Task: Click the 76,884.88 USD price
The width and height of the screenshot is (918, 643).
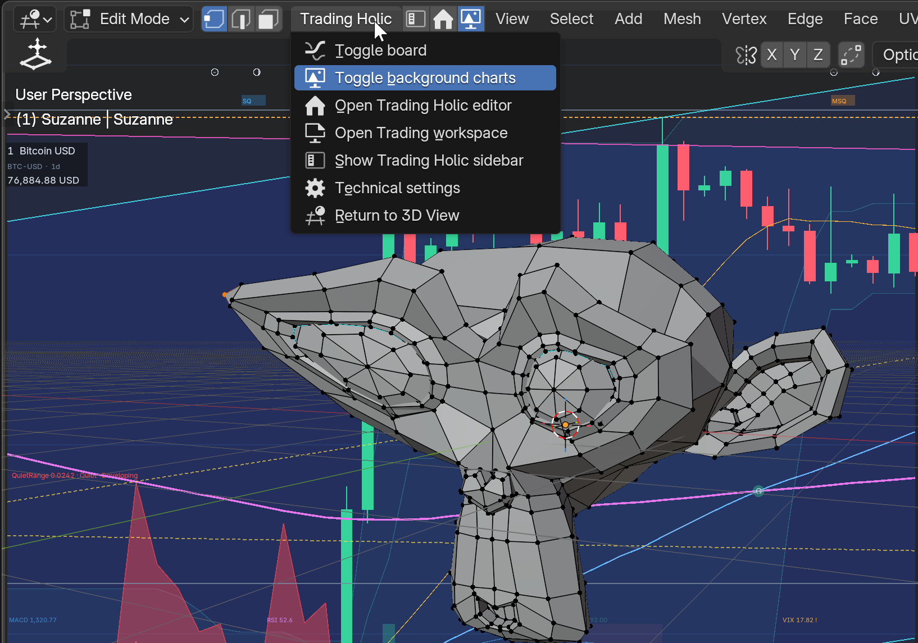Action: click(x=43, y=180)
